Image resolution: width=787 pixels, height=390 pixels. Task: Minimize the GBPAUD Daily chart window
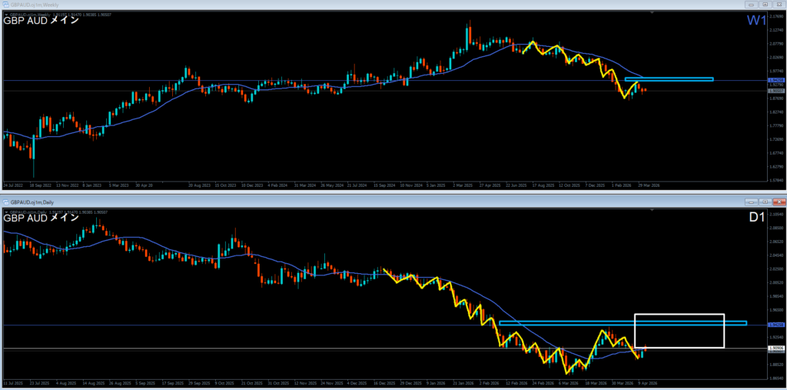(x=752, y=202)
